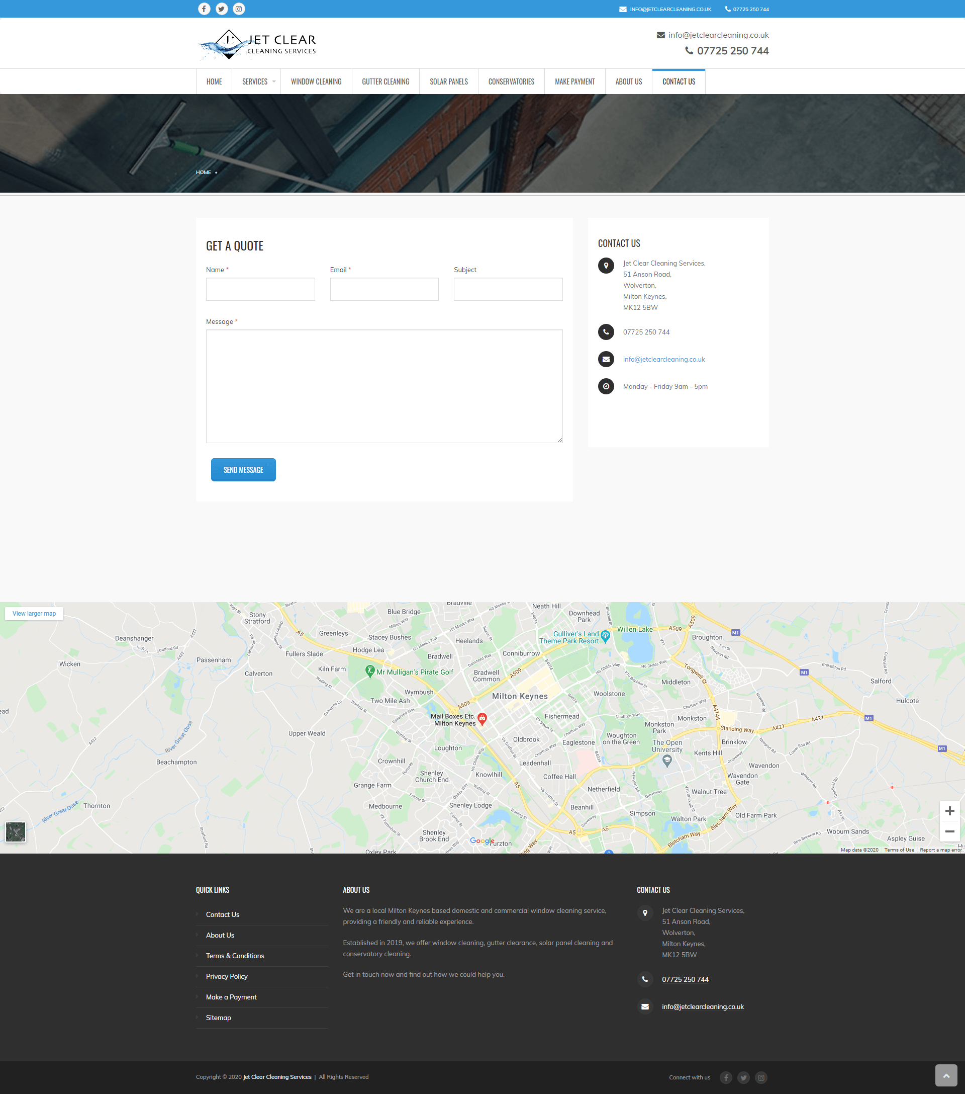Click View larger map link
The image size is (965, 1094).
tap(34, 613)
